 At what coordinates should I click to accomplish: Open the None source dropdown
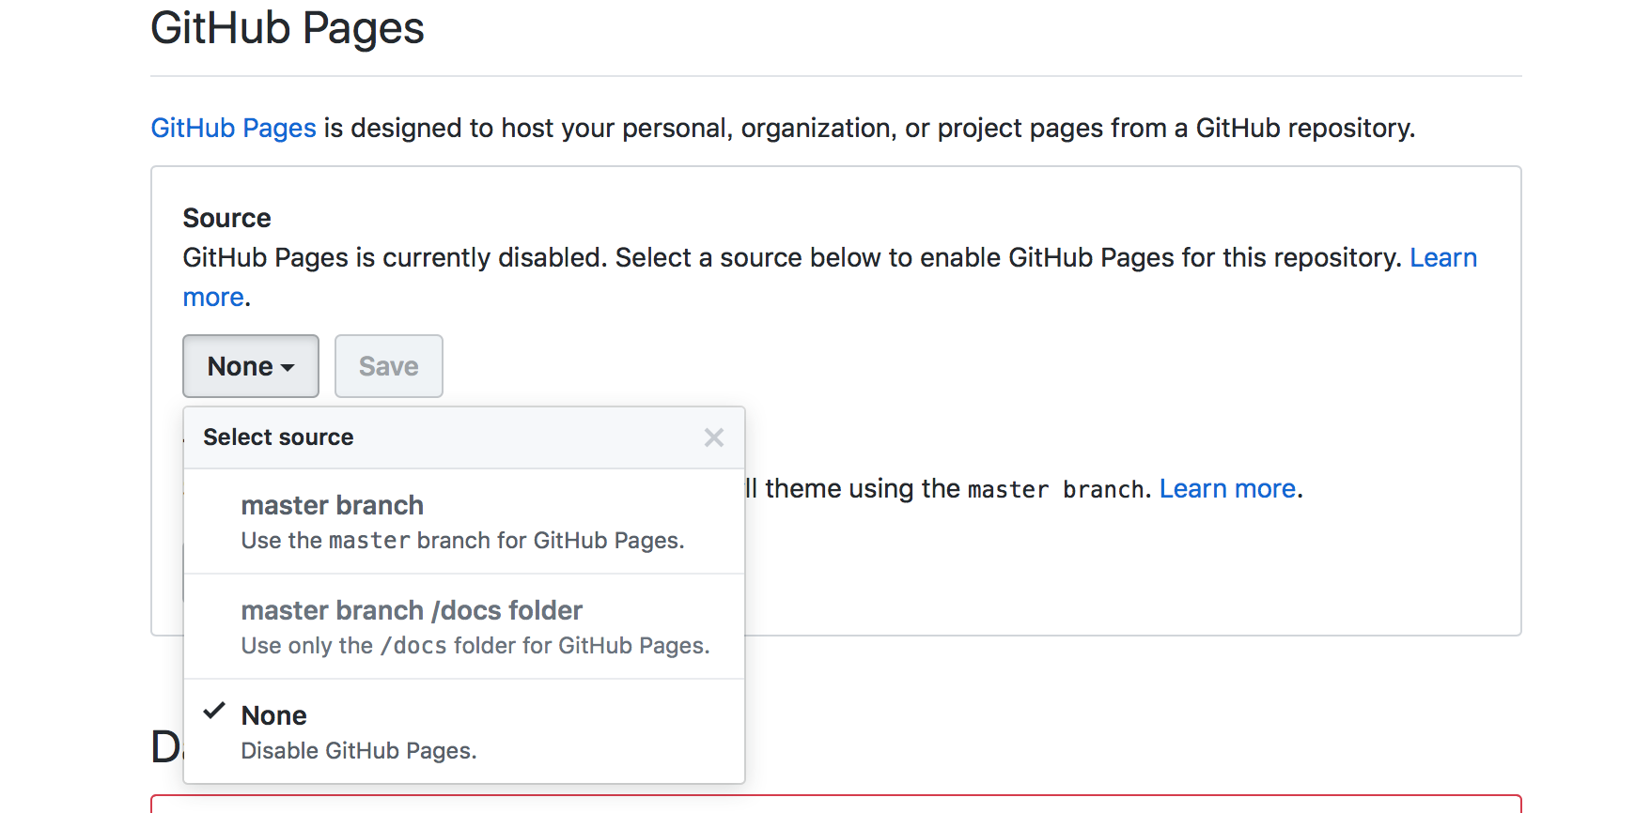251,366
